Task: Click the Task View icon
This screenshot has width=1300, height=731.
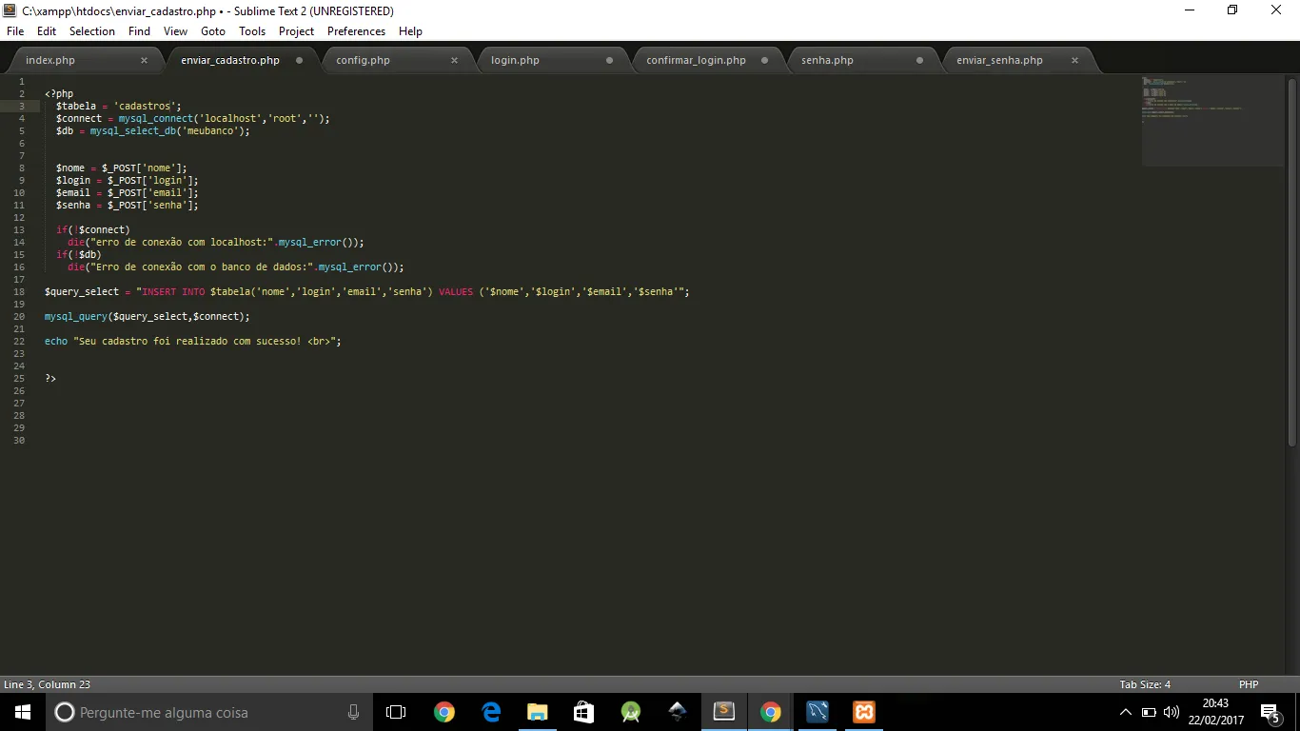Action: [396, 712]
